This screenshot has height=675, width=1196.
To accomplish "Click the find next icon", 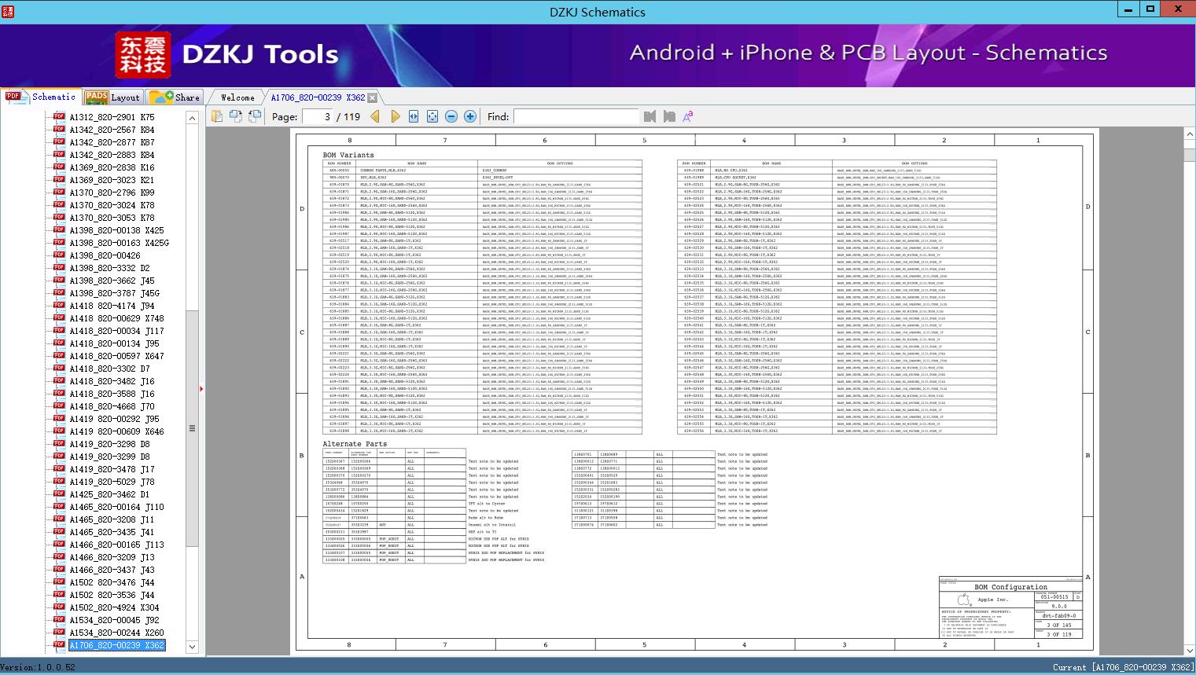I will tap(669, 116).
